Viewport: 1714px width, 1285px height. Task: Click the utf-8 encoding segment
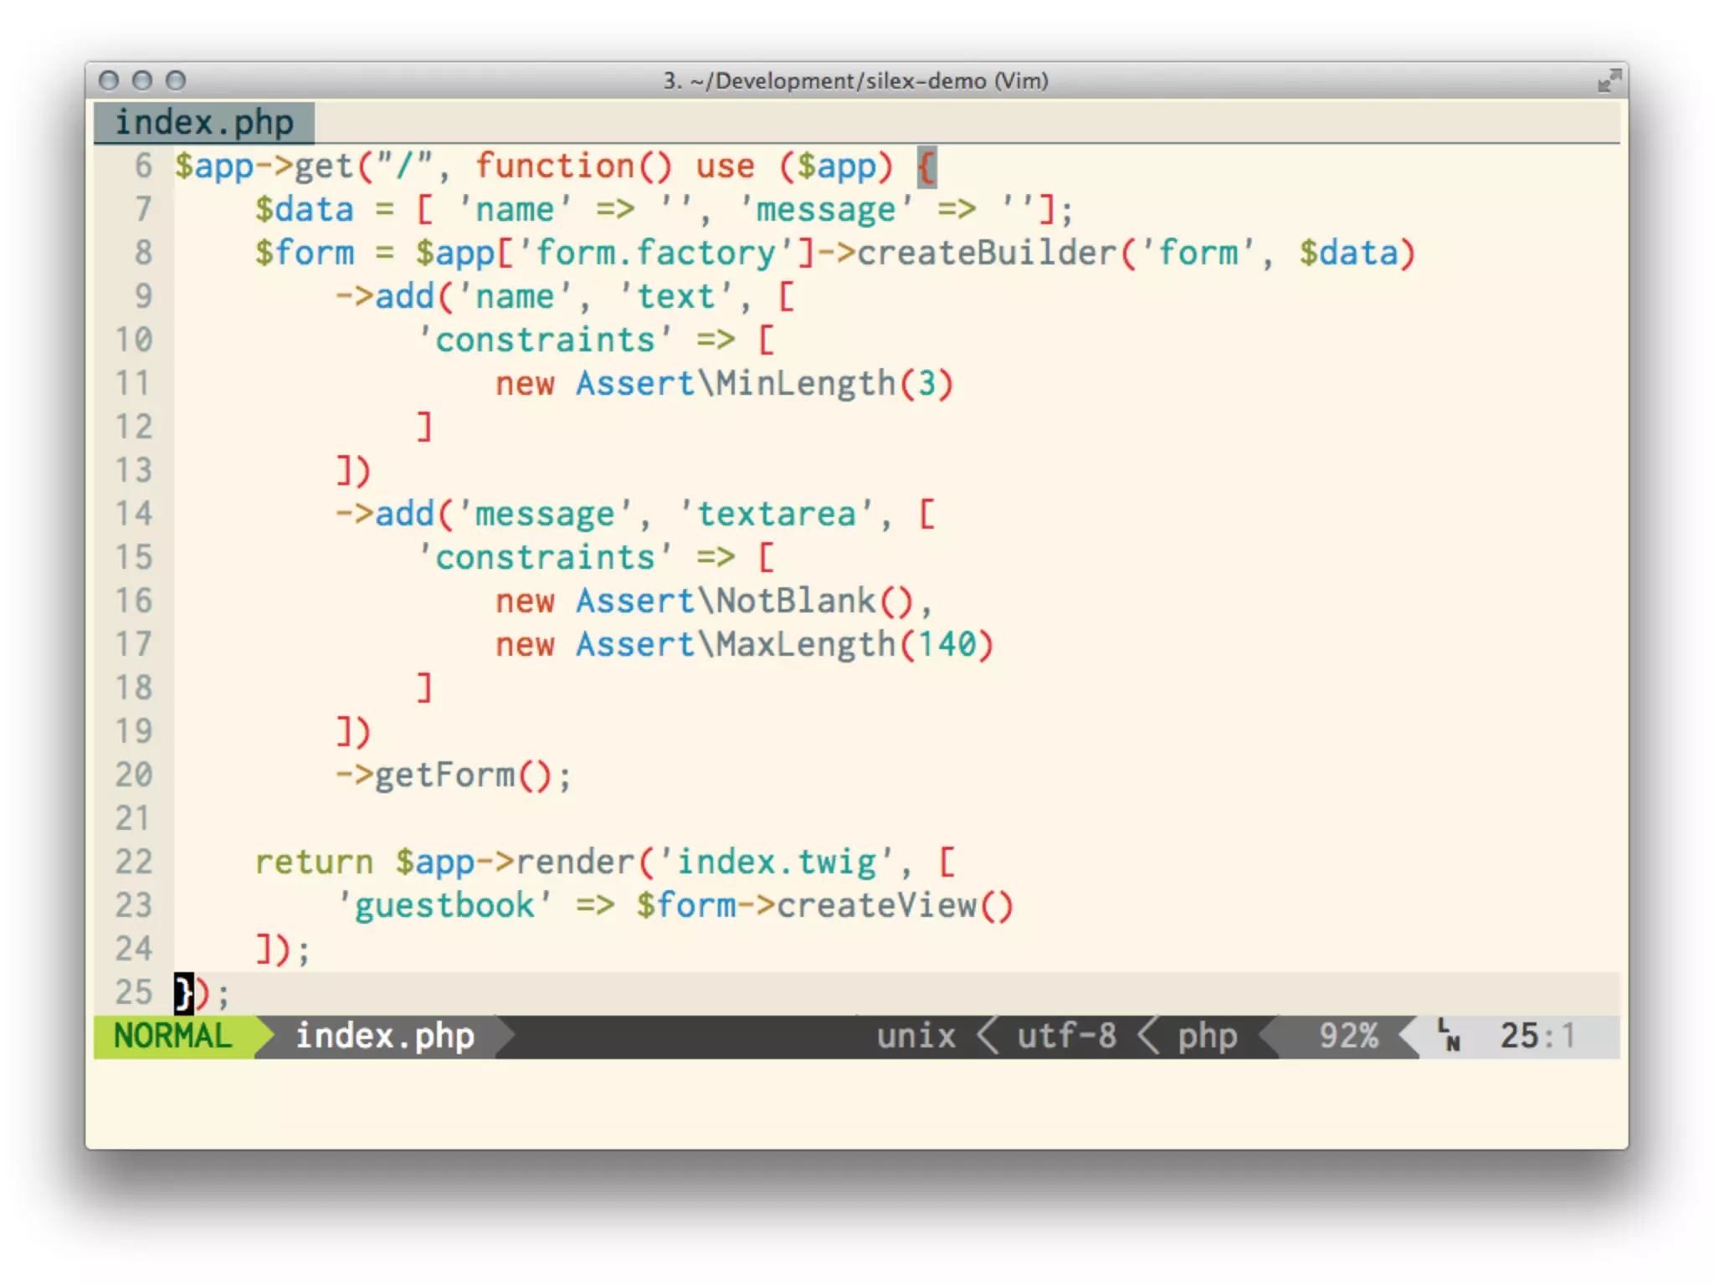pos(1066,1037)
